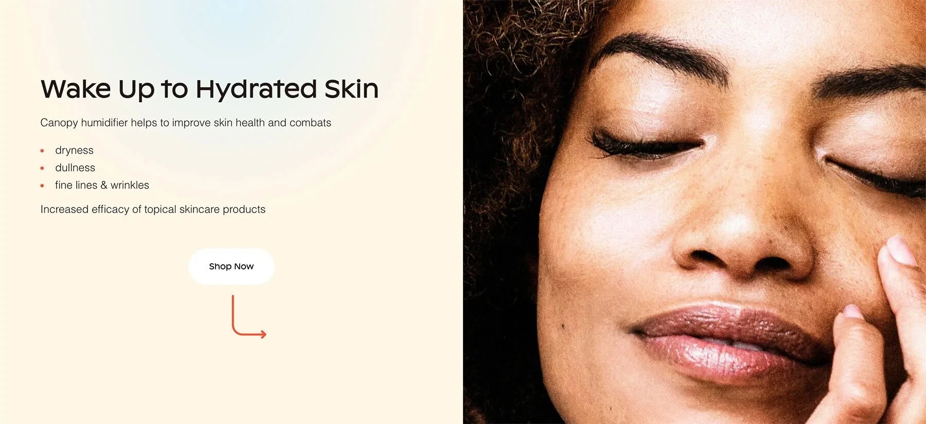Click the Canopy humidifier description text
The image size is (926, 424).
pyautogui.click(x=186, y=123)
